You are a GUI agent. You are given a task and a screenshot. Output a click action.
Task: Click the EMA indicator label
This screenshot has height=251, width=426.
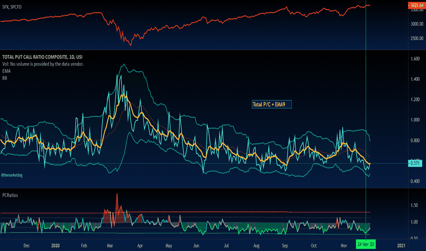coord(6,71)
